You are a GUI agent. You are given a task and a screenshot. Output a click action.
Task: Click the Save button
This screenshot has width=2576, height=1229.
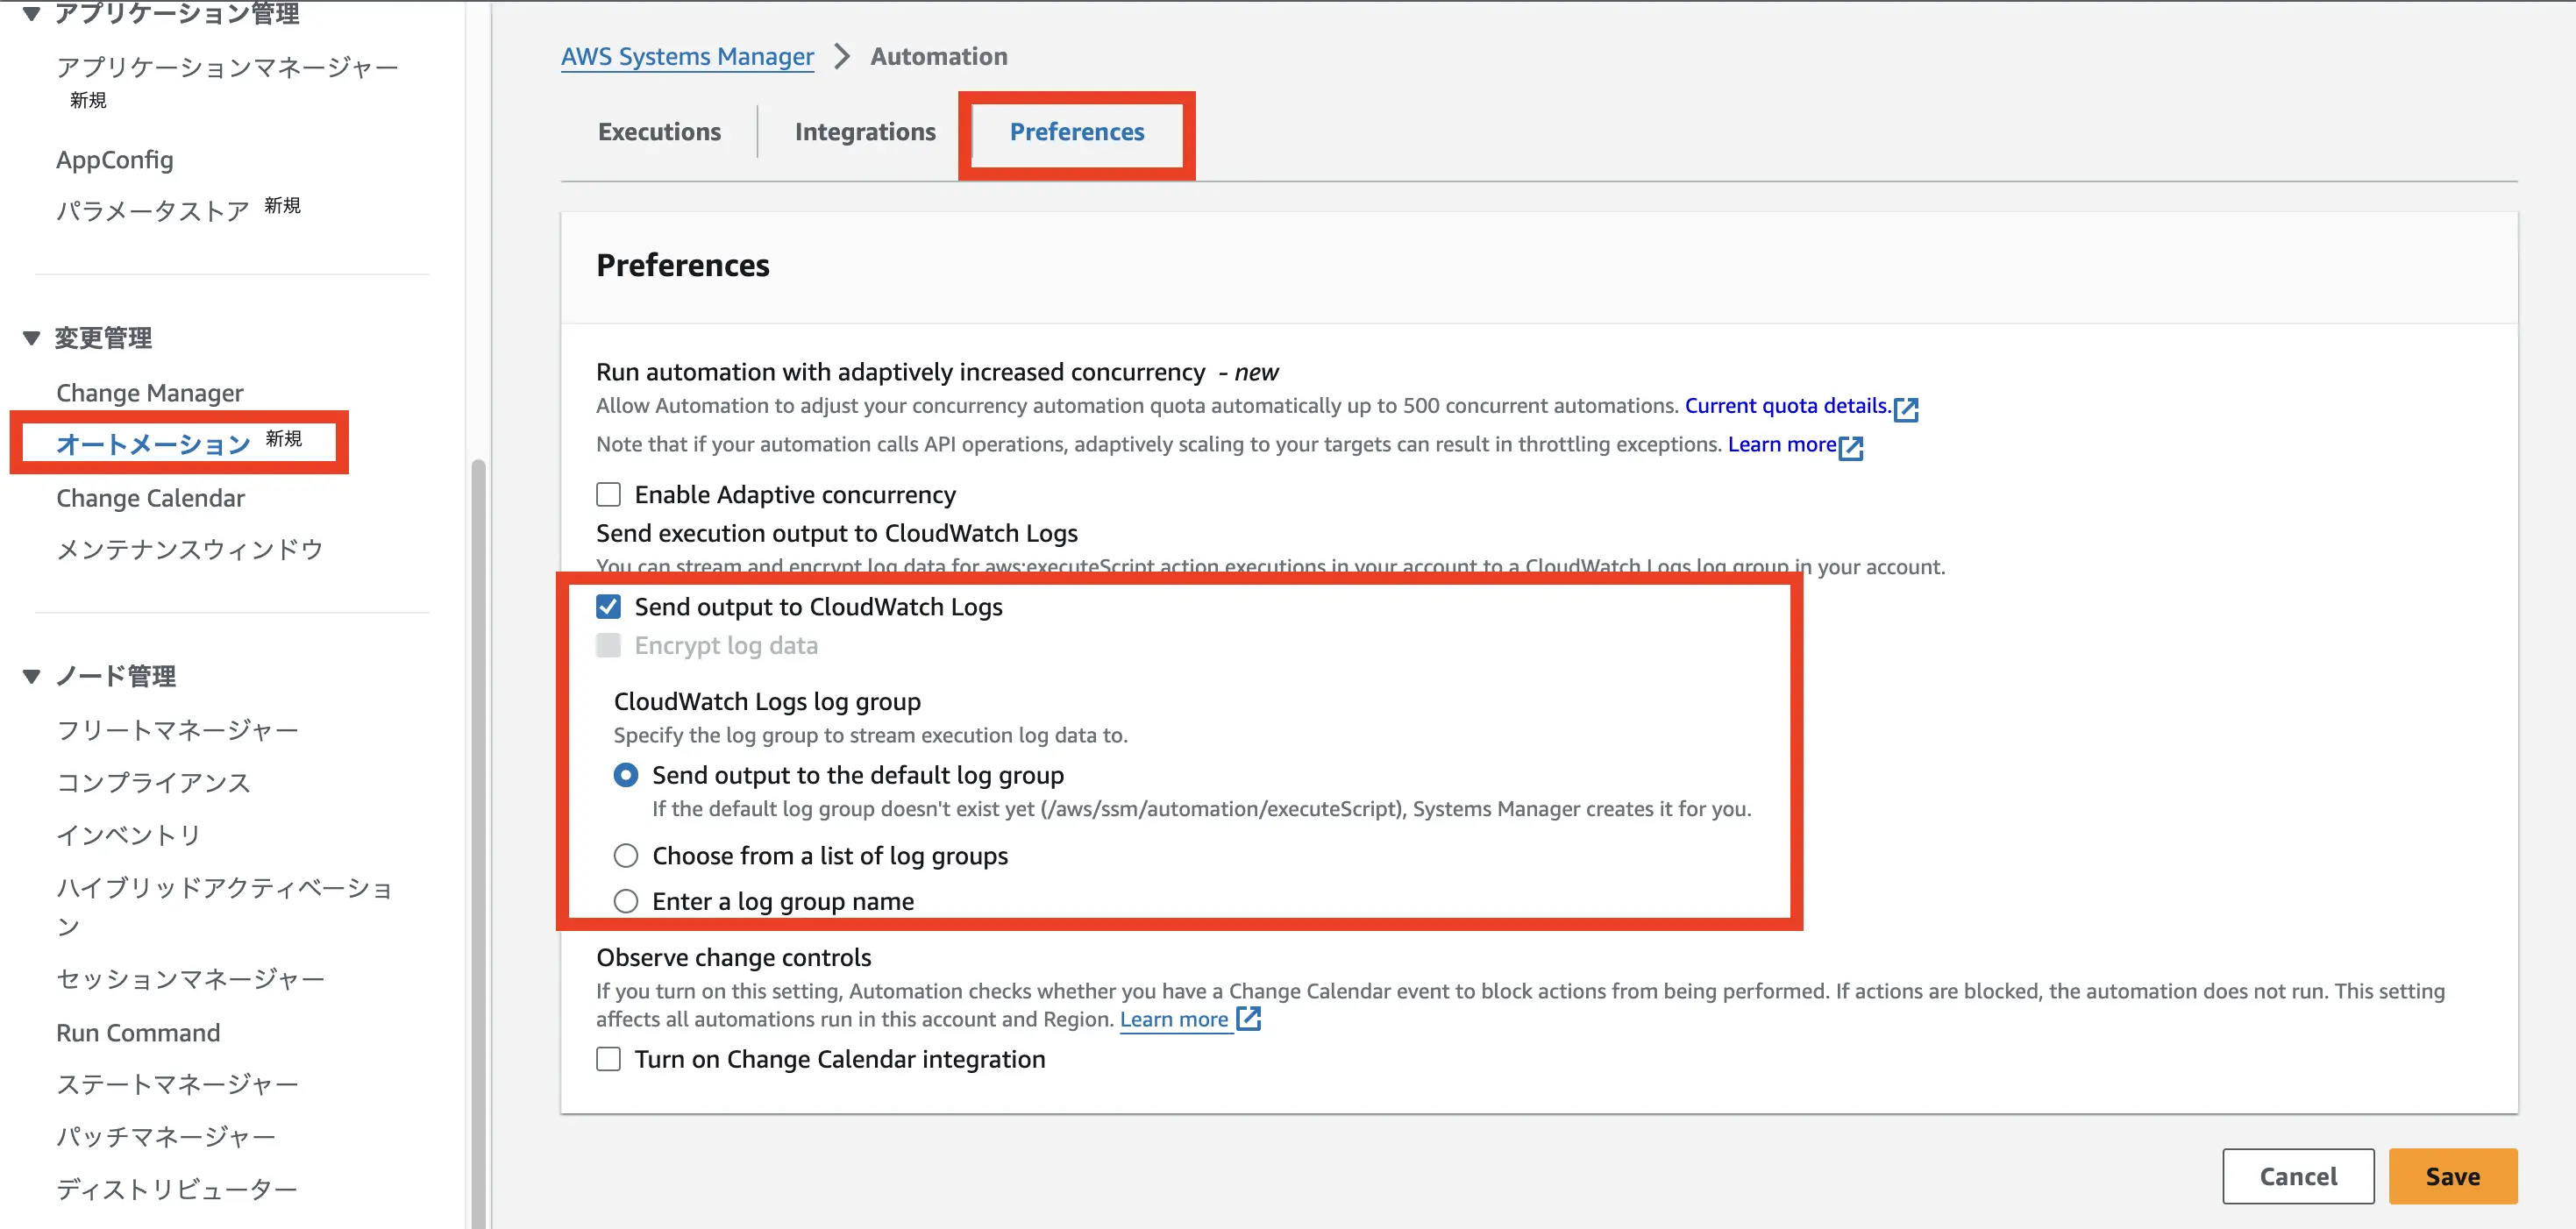coord(2452,1176)
